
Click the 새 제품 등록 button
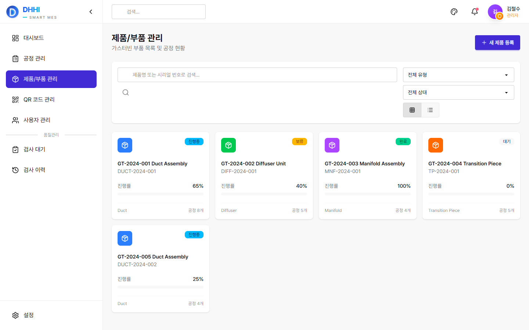497,43
